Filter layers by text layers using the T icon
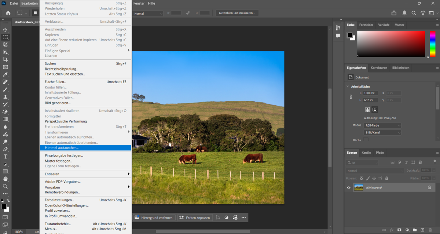The width and height of the screenshot is (440, 234). [x=406, y=162]
